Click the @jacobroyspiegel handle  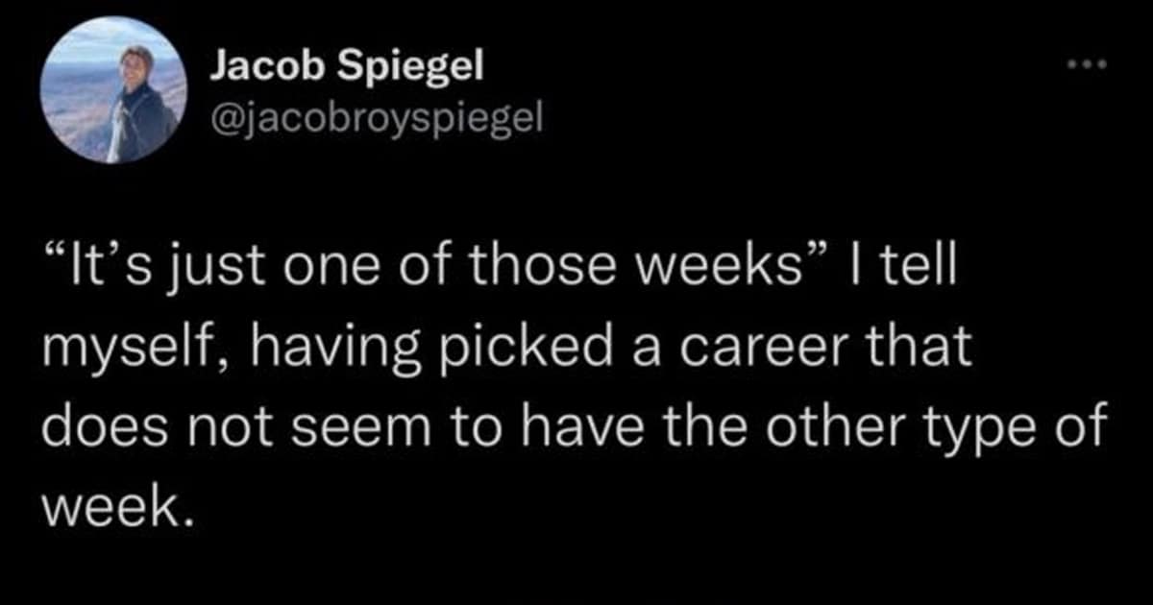click(x=377, y=117)
